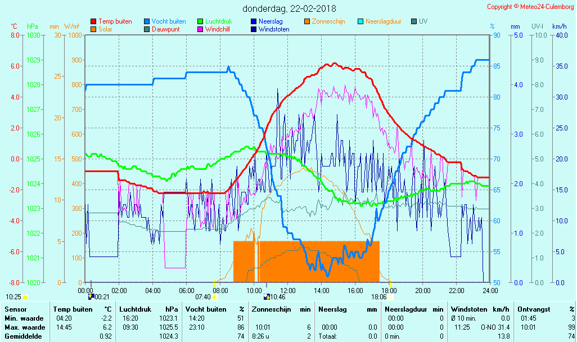Click the moon icon beside 00:21
The image size is (577, 342).
click(x=91, y=296)
